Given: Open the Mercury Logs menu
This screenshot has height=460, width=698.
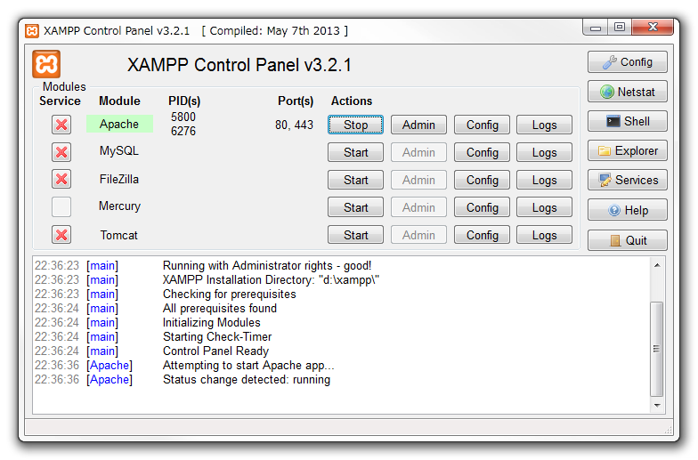Looking at the screenshot, I should coord(544,207).
